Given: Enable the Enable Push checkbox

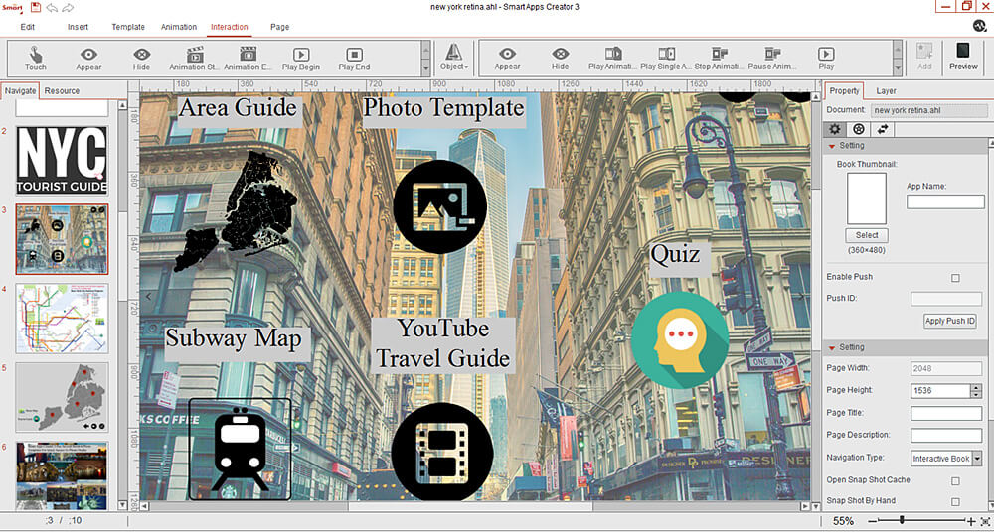Looking at the screenshot, I should coord(956,277).
